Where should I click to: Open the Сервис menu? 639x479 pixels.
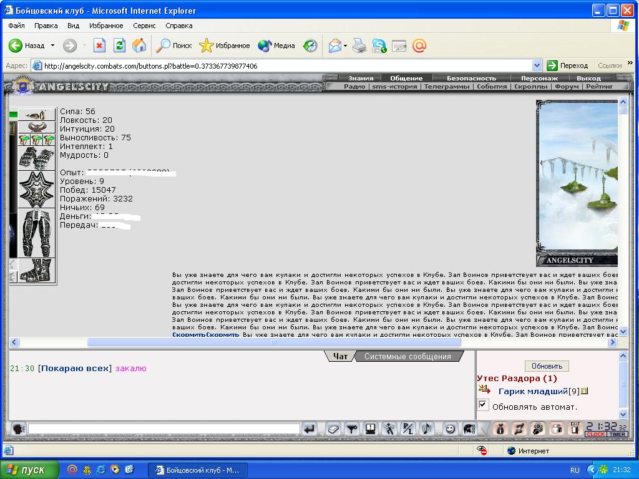[x=144, y=26]
